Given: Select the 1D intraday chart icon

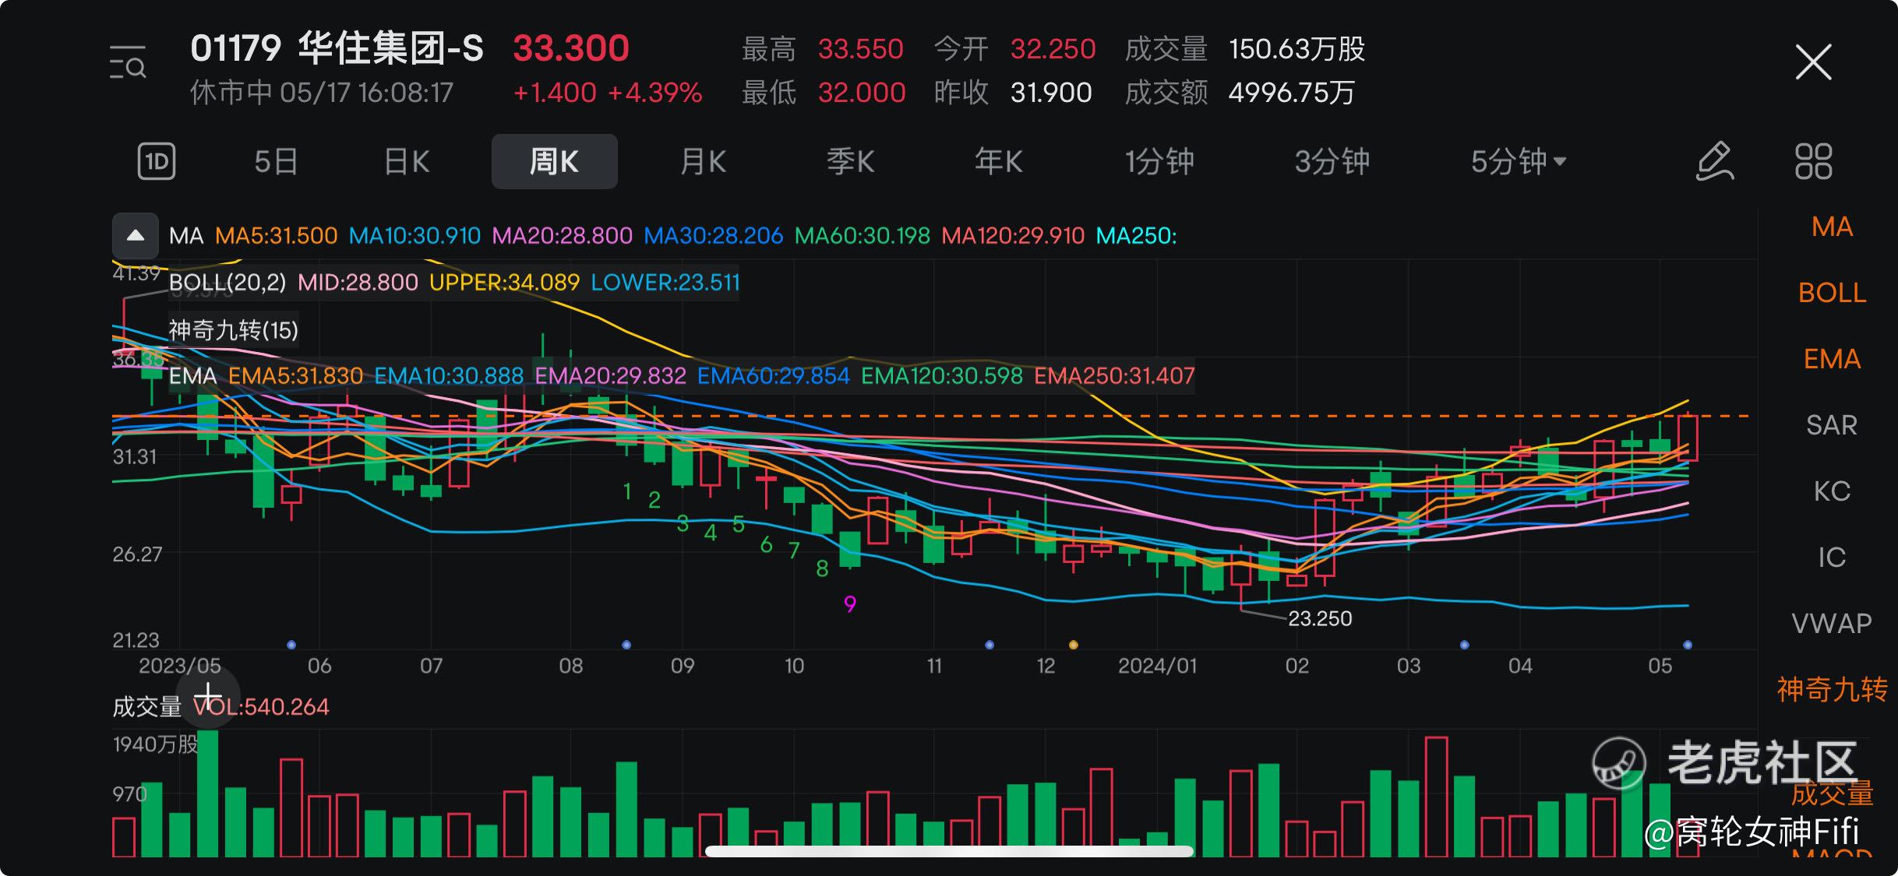Looking at the screenshot, I should [157, 161].
